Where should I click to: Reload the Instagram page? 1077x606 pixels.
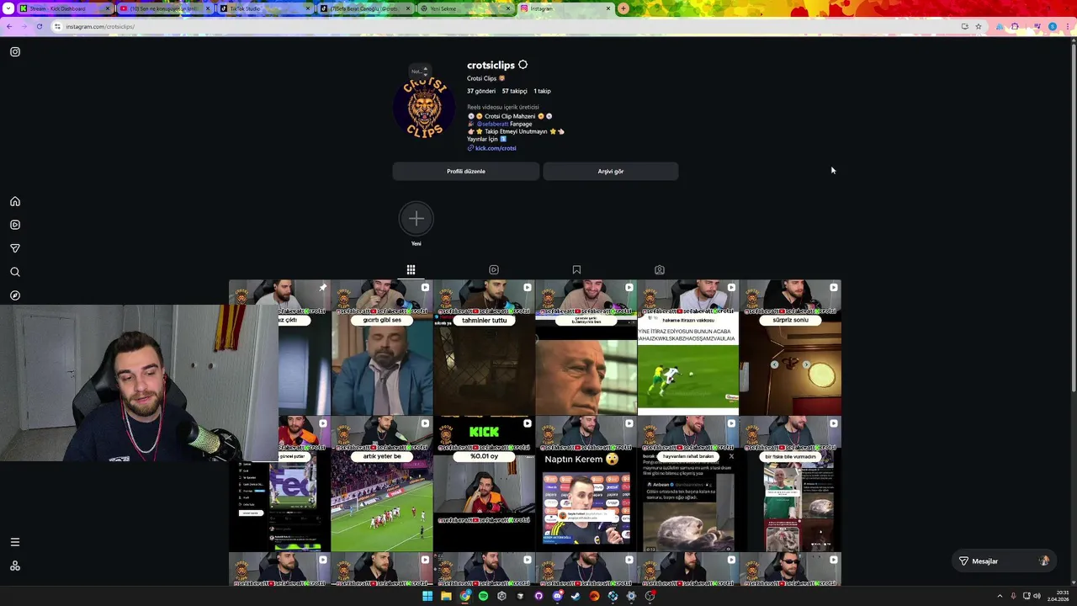pos(39,26)
